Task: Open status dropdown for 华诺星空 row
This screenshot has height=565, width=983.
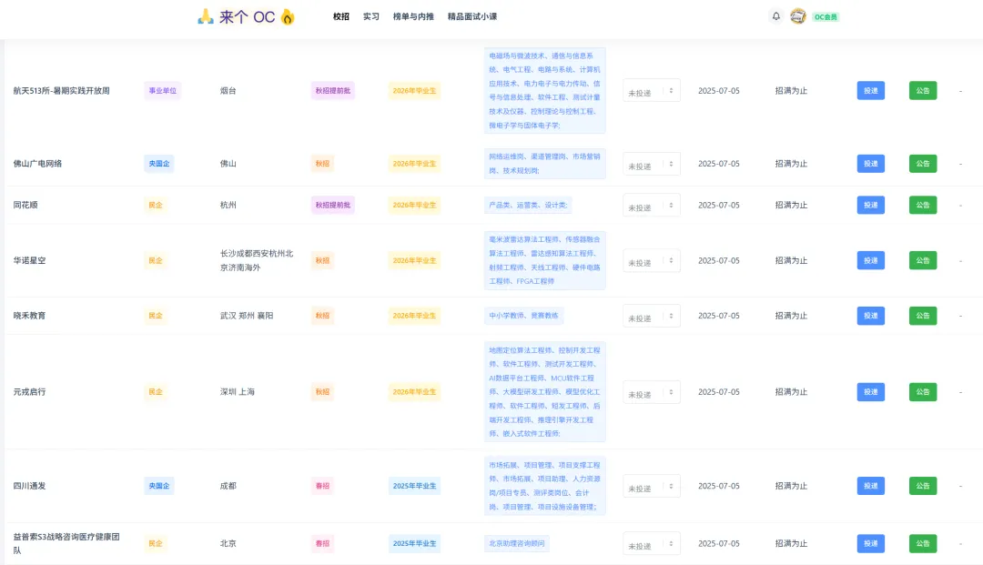Action: [652, 260]
